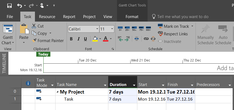Open the Calibri font name dropdown
This screenshot has width=234, height=110.
coord(97,29)
